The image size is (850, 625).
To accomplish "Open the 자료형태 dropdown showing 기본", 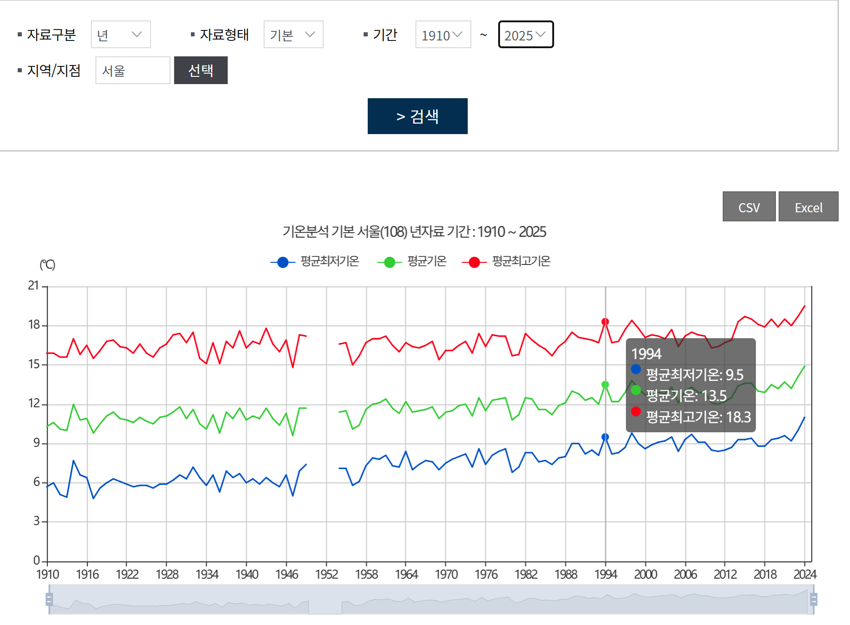I will pyautogui.click(x=293, y=35).
